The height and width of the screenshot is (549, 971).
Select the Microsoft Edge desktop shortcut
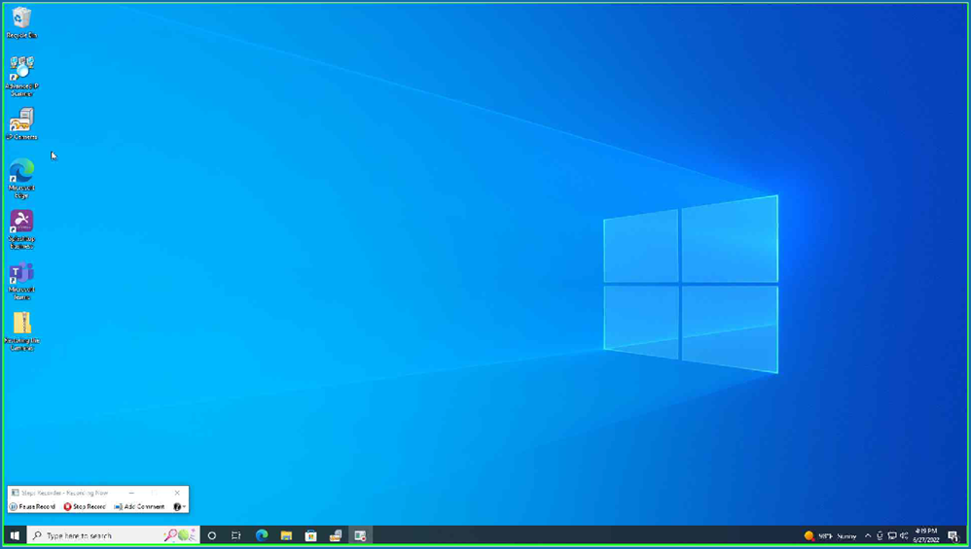21,173
